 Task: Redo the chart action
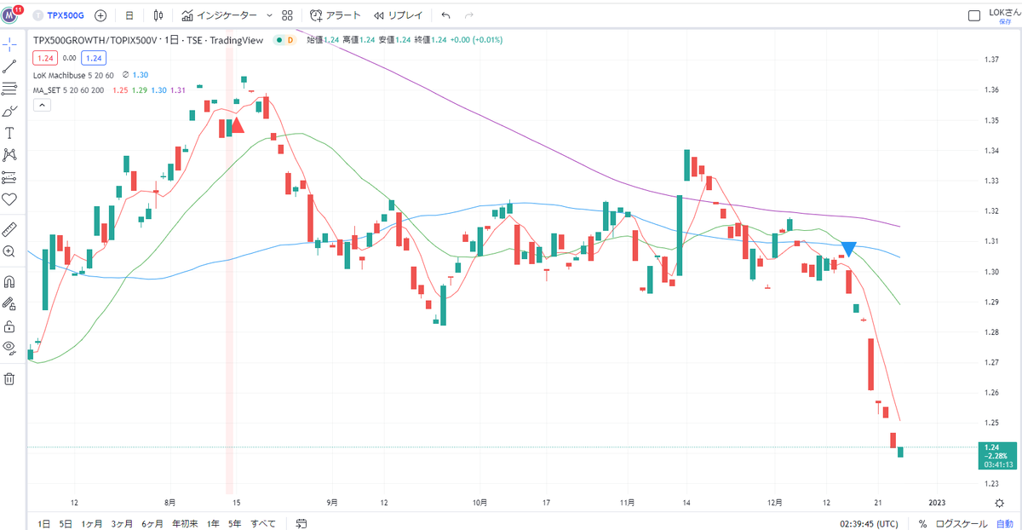click(468, 15)
